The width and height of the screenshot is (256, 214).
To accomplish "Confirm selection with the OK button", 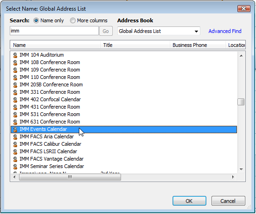I will 189,201.
